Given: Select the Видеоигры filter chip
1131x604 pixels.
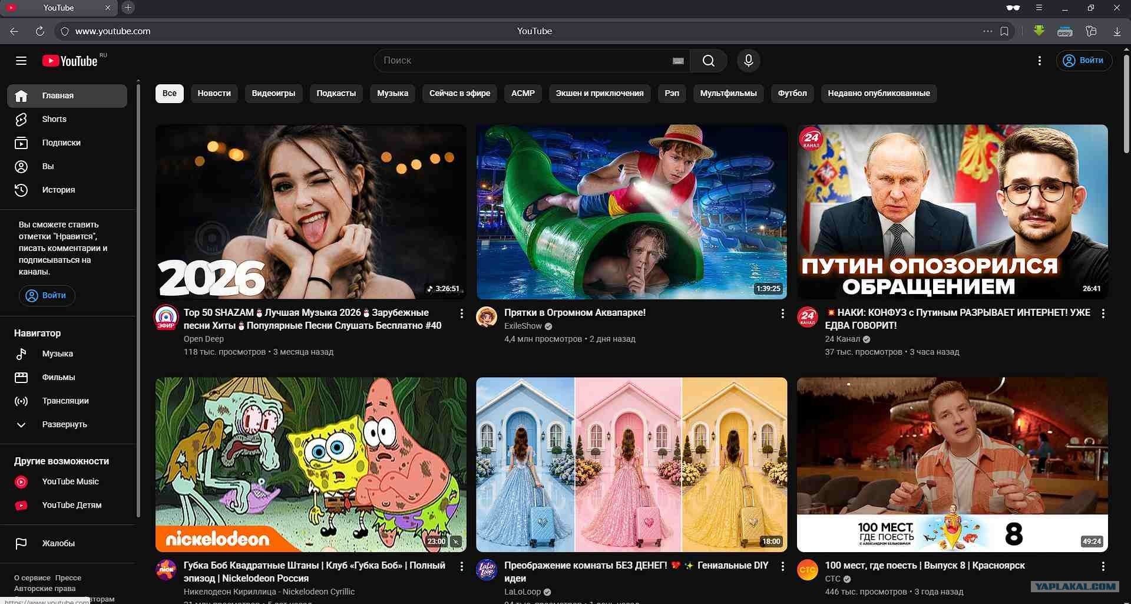Looking at the screenshot, I should point(273,93).
